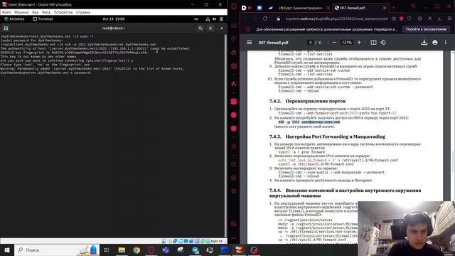Open the clock Oct 19 19:06 in GNOME
Screen dimensions: 455x256
[114, 19]
